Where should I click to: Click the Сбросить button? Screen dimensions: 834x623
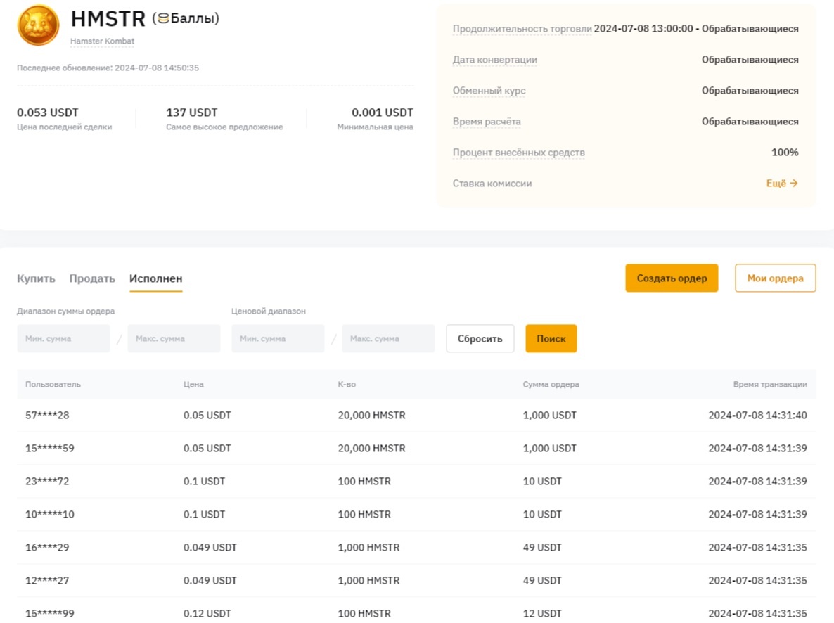tap(480, 338)
